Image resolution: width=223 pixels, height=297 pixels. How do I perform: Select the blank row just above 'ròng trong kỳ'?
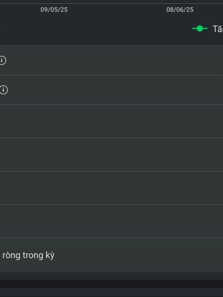pyautogui.click(x=111, y=221)
